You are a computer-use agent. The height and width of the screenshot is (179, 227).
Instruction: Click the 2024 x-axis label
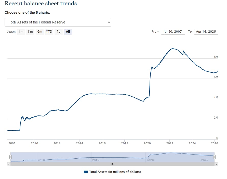[x=192, y=143]
